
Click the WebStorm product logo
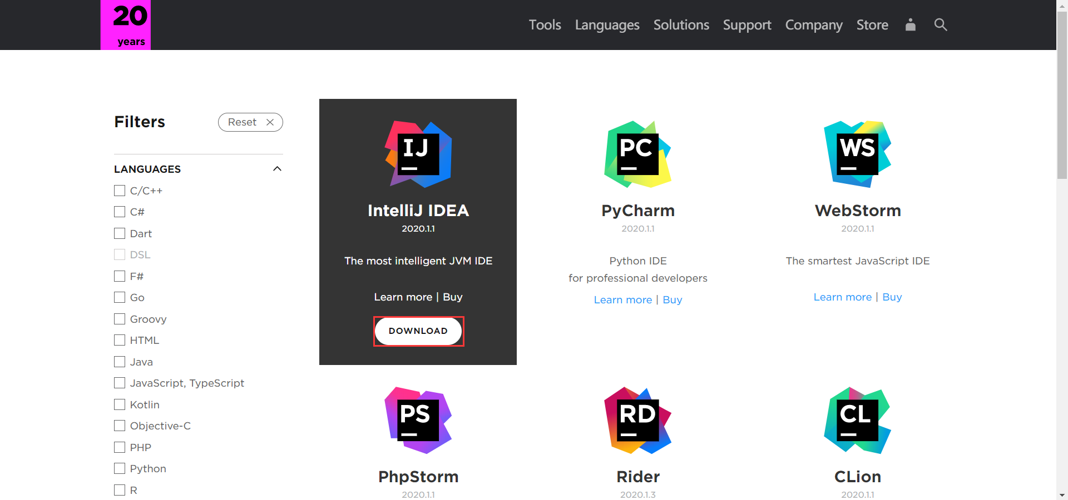[x=858, y=154]
